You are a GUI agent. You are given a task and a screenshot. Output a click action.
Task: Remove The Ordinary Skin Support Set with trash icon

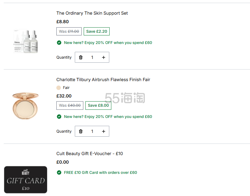tap(81, 57)
